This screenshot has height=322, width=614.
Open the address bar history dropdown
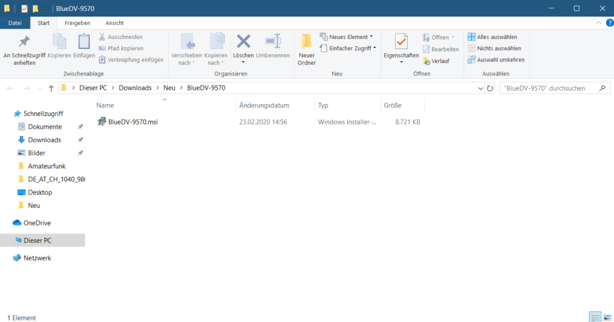pos(480,89)
